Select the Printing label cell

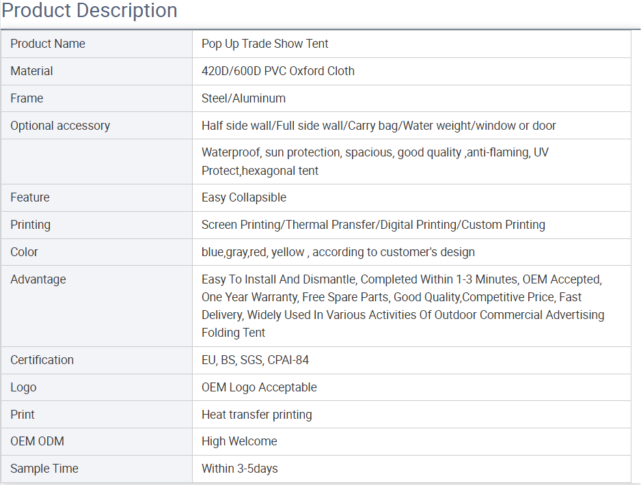click(96, 225)
